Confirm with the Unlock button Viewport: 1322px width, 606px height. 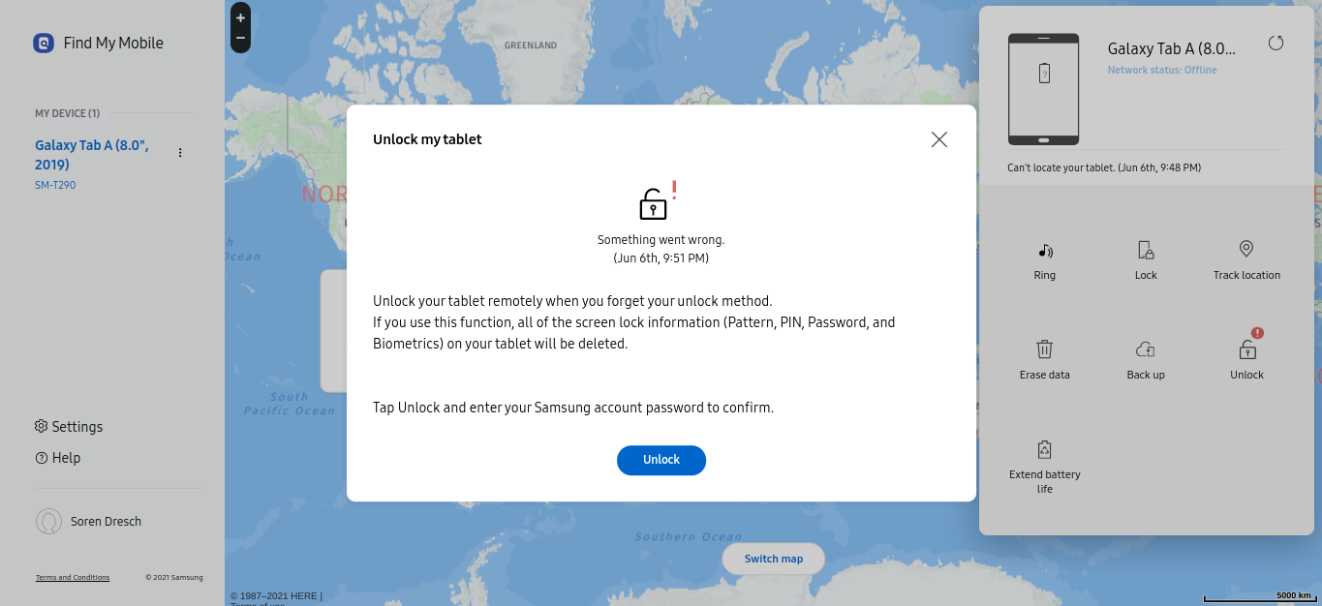click(x=661, y=460)
